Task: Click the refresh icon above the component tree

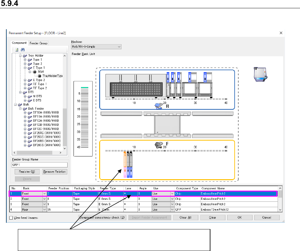Action: click(17, 50)
